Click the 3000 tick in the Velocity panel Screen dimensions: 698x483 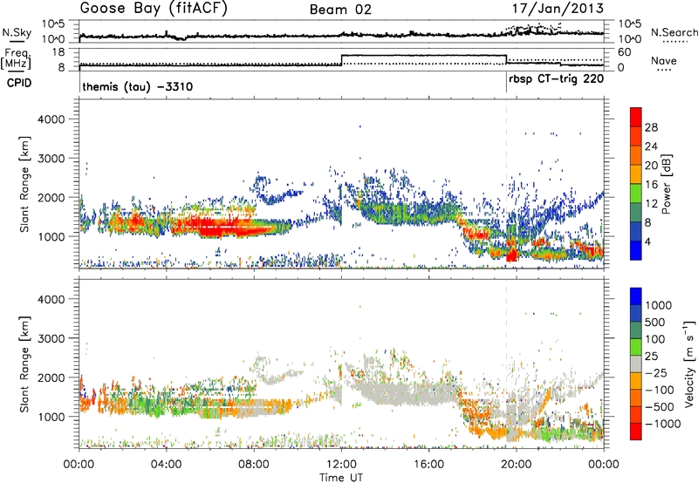tap(51, 338)
